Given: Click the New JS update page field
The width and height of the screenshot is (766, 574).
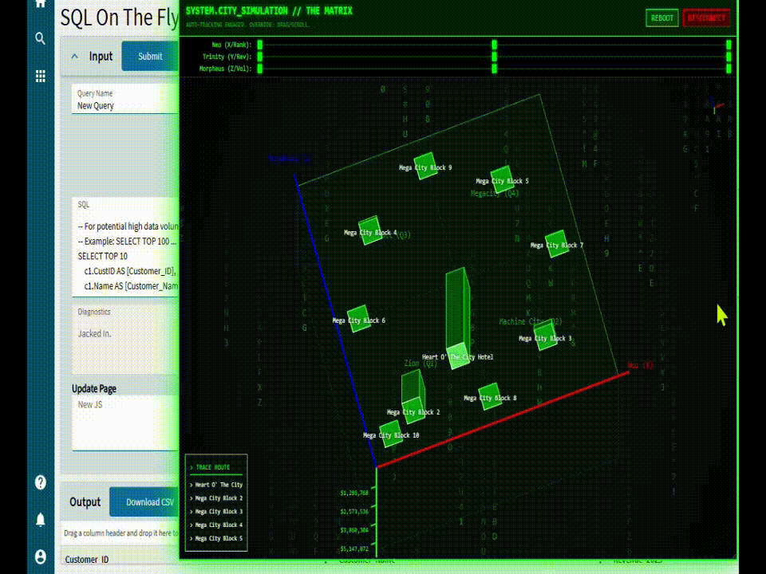Looking at the screenshot, I should tap(125, 423).
